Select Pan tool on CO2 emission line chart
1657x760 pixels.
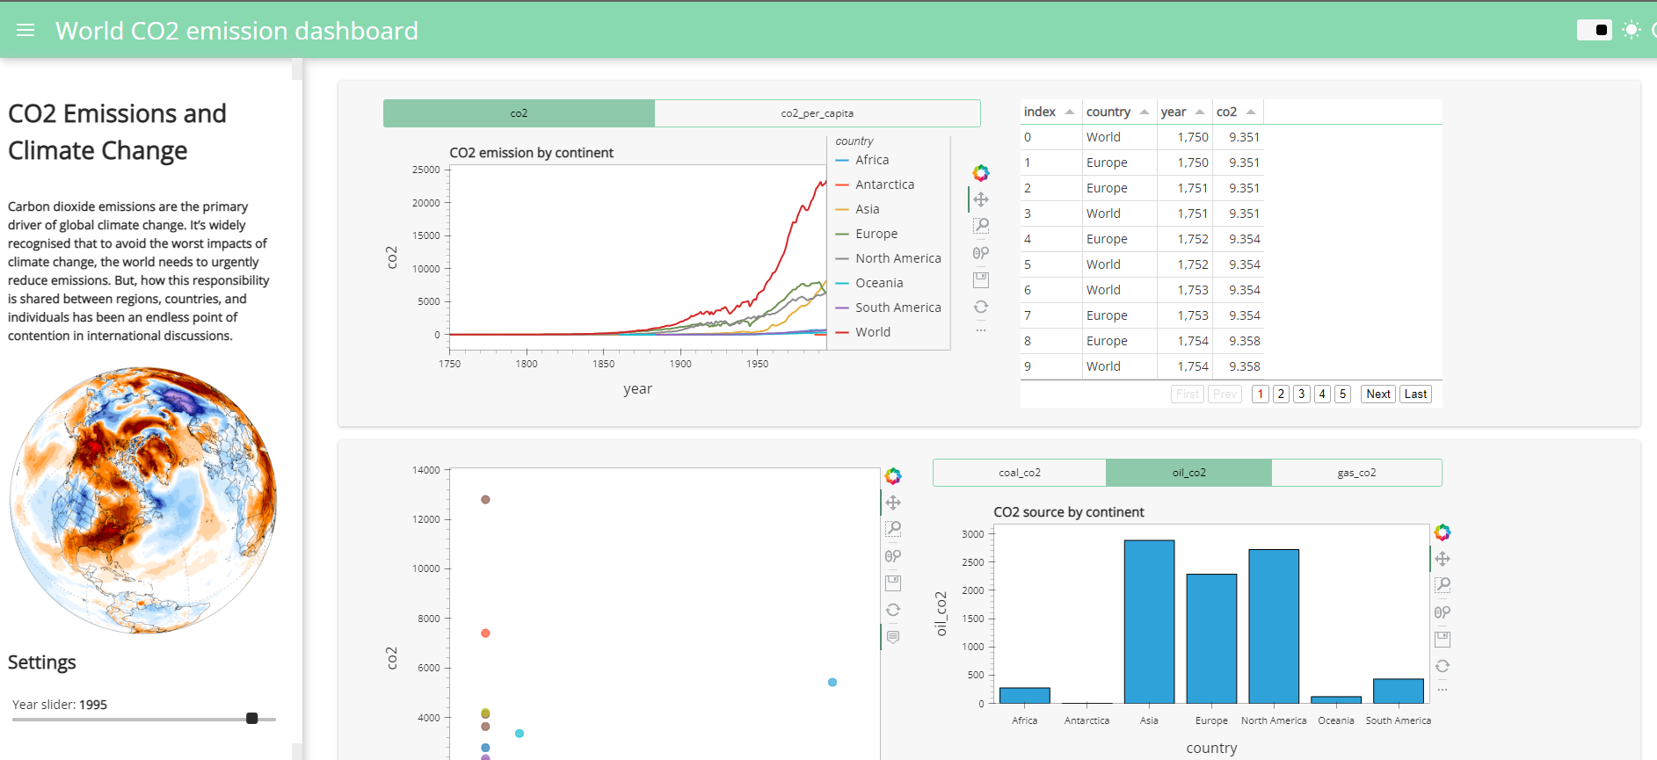[x=981, y=199]
